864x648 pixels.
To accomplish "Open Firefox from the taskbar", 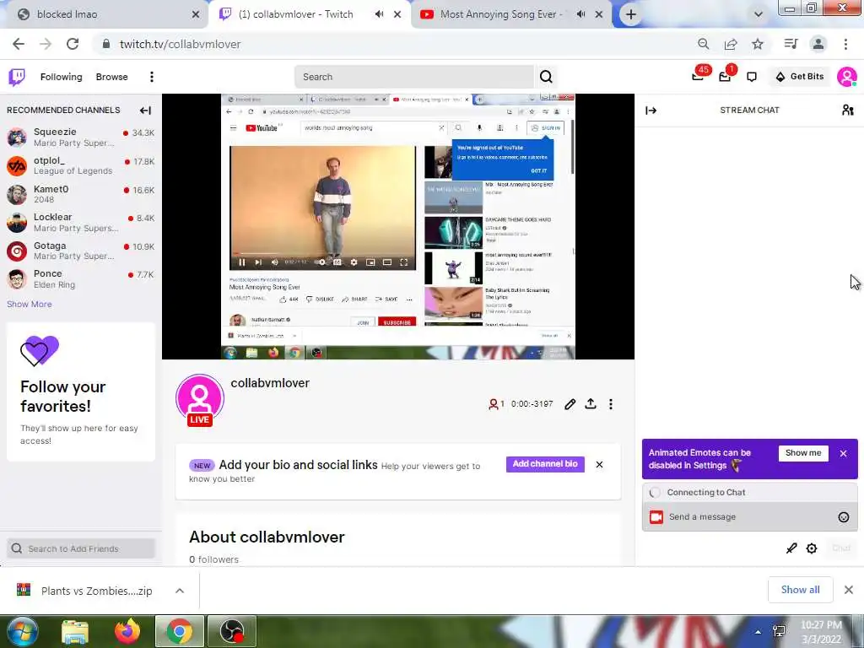I will click(x=127, y=631).
